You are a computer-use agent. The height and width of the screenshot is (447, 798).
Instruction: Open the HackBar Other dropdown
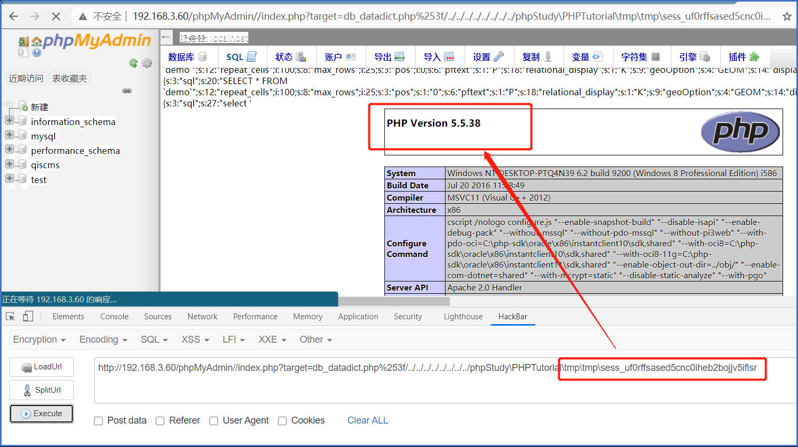point(316,340)
